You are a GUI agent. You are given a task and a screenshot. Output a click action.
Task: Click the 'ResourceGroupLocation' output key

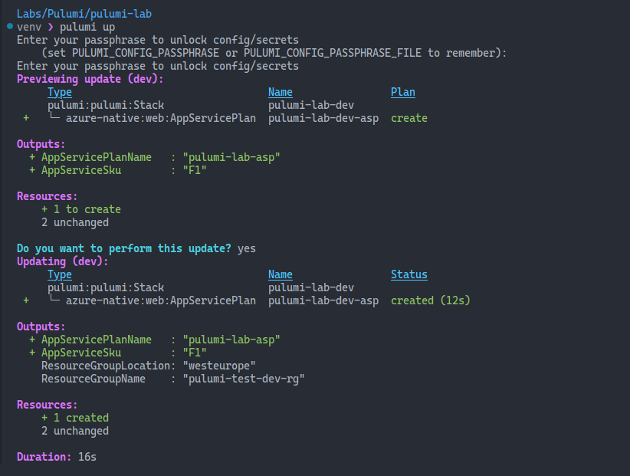[106, 366]
